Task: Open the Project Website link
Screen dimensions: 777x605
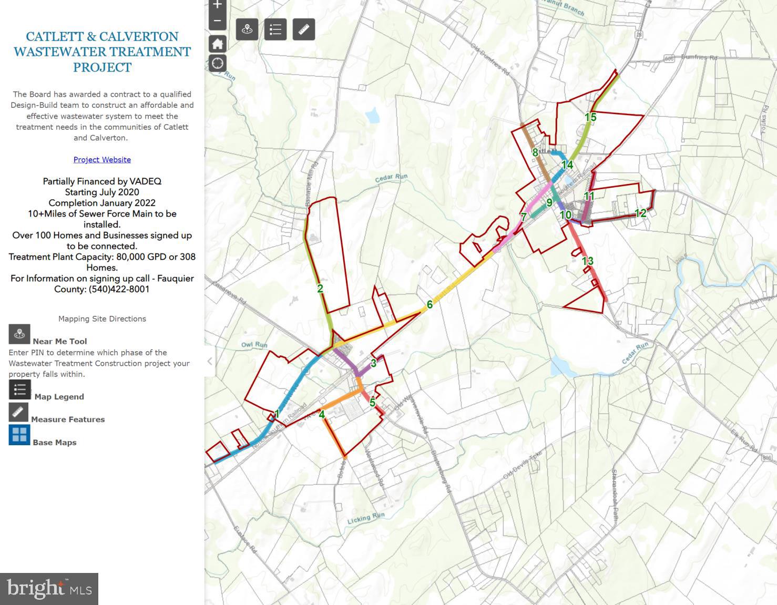Action: click(102, 160)
